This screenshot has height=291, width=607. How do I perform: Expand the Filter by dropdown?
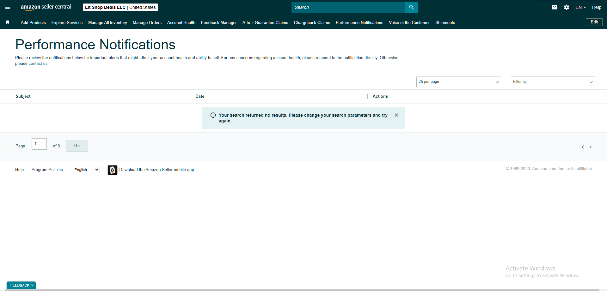coord(553,82)
